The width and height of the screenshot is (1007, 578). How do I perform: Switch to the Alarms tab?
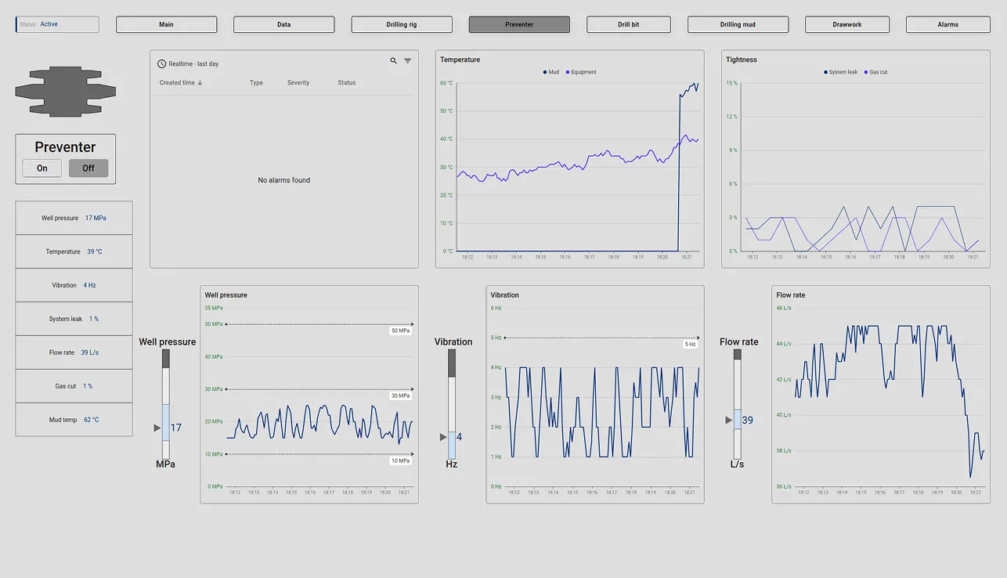click(x=947, y=25)
